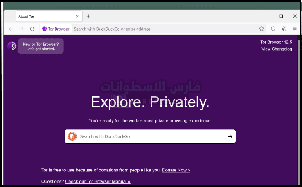This screenshot has width=302, height=187.
Task: Open the shield security level icon
Action: pyautogui.click(x=273, y=29)
